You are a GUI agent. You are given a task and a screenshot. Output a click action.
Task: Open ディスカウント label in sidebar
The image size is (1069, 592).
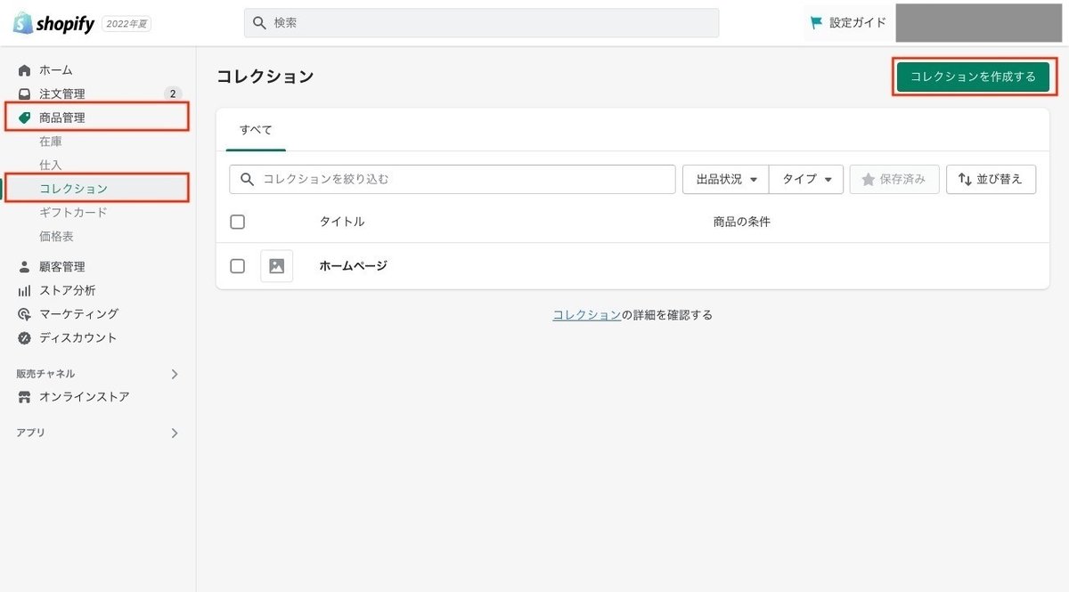coord(78,337)
